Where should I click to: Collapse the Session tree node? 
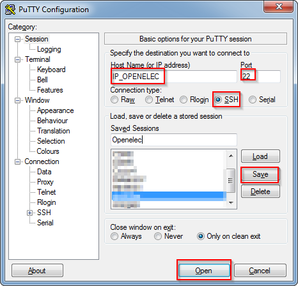(x=17, y=39)
